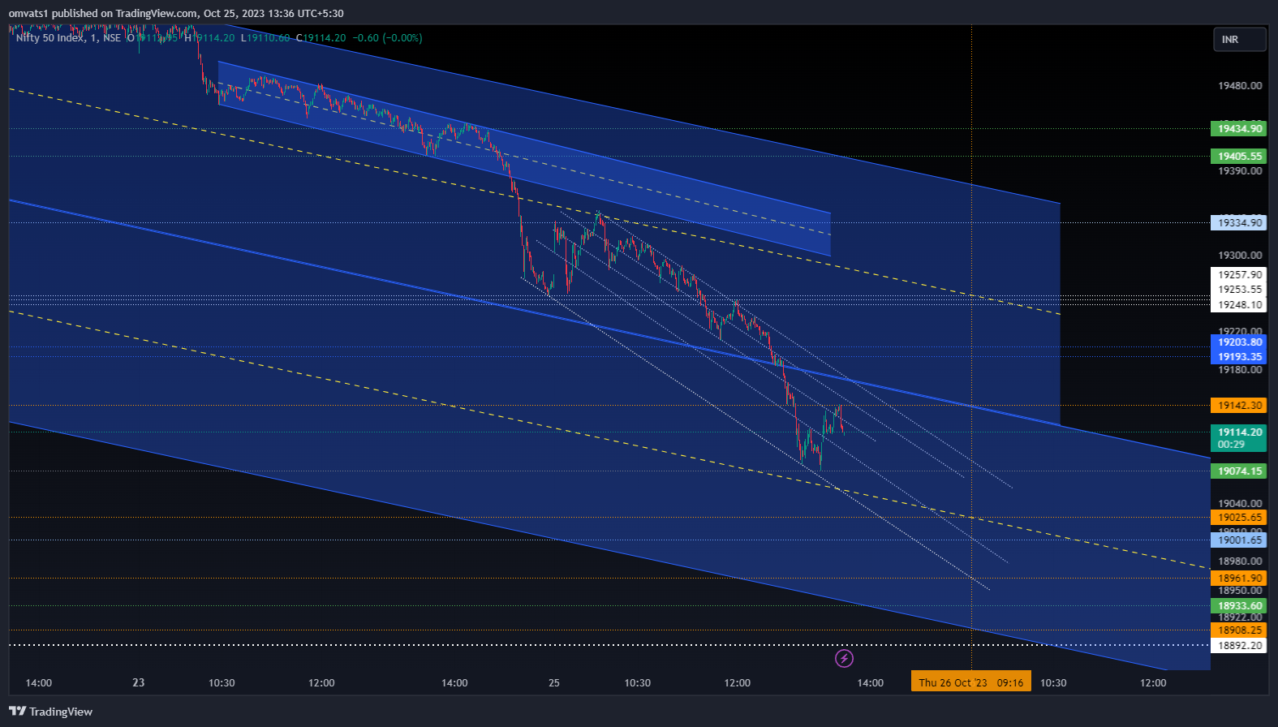Click the 19193.35 blue price label
Viewport: 1278px width, 727px height.
(x=1238, y=357)
